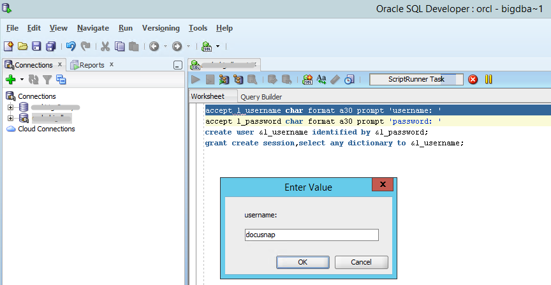Click the Schema Browser icon in Connections
Image resolution: width=551 pixels, height=285 pixels.
tap(61, 80)
